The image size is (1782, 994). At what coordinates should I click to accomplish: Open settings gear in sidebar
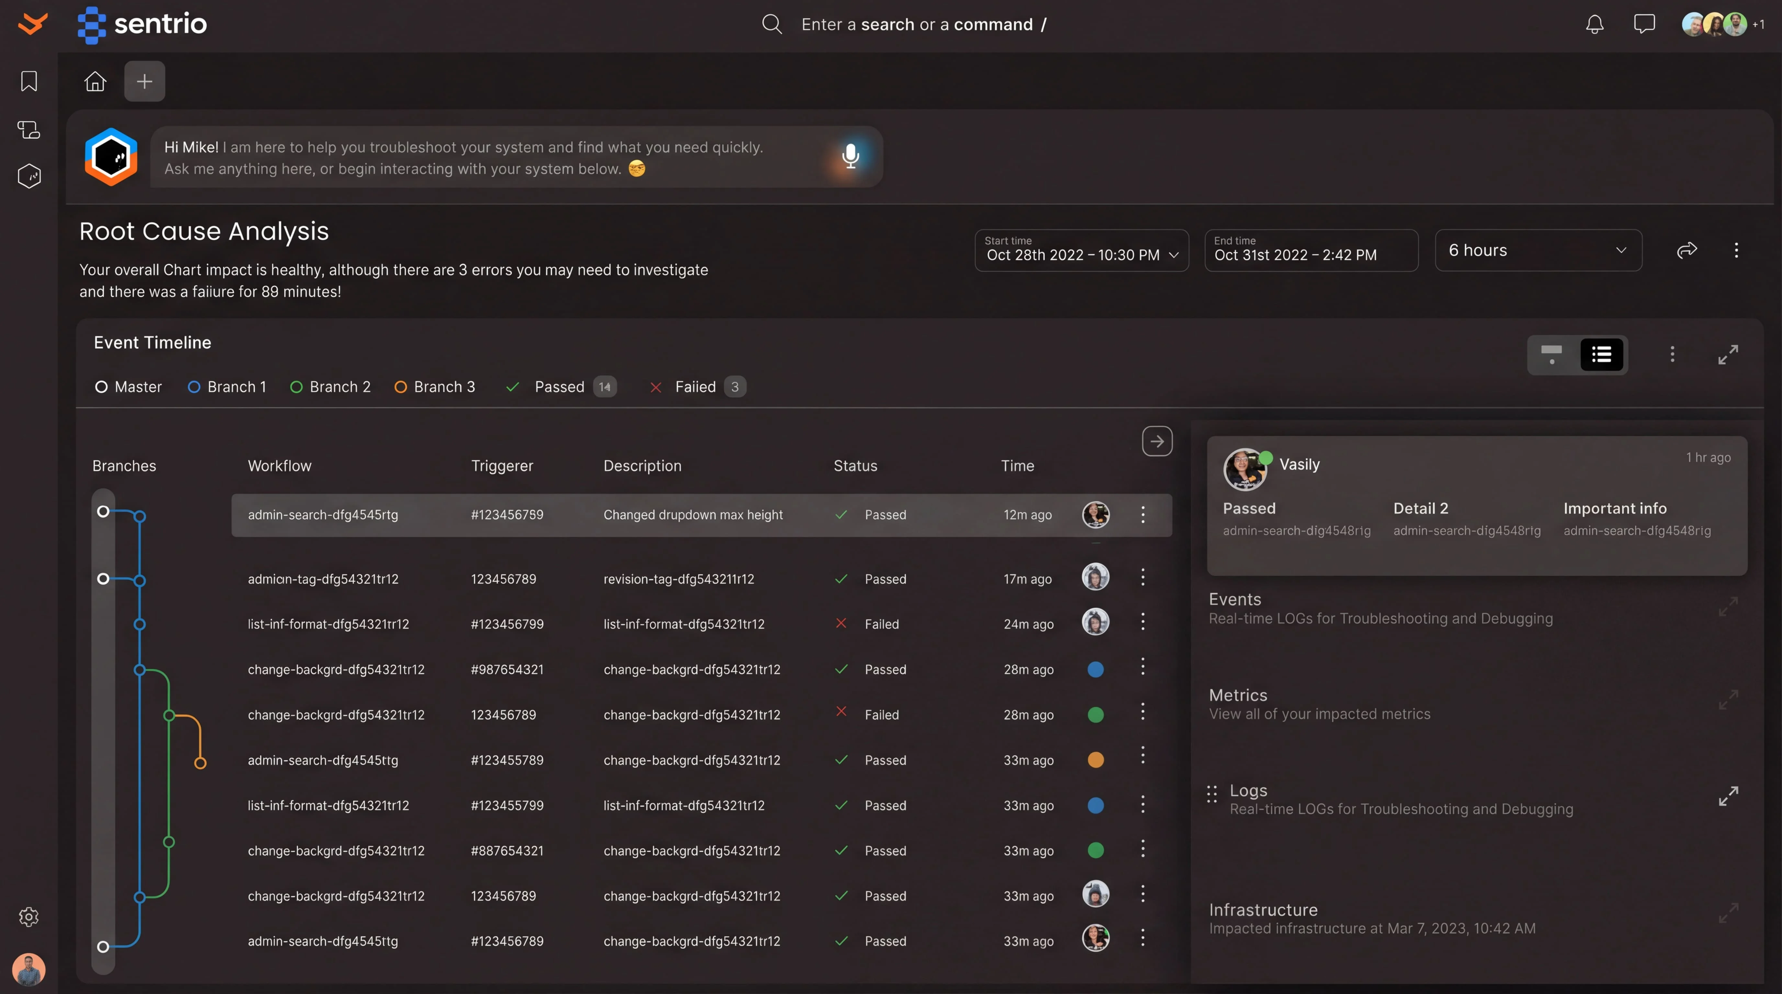[29, 917]
